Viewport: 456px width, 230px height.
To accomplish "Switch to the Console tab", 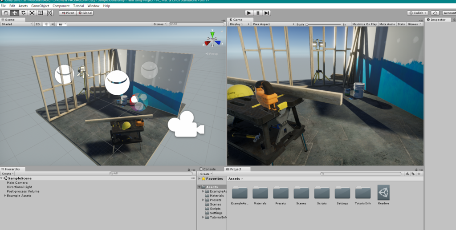I will [x=208, y=169].
